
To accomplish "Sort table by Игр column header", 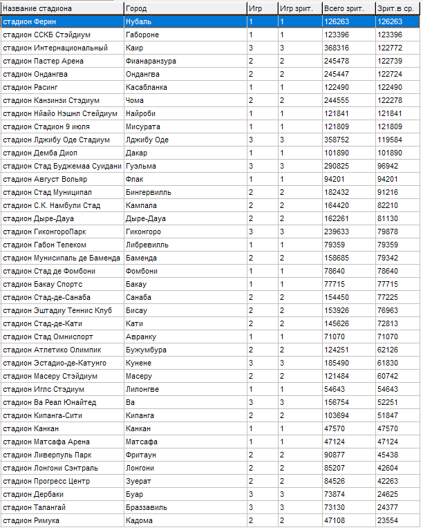I will pyautogui.click(x=261, y=8).
